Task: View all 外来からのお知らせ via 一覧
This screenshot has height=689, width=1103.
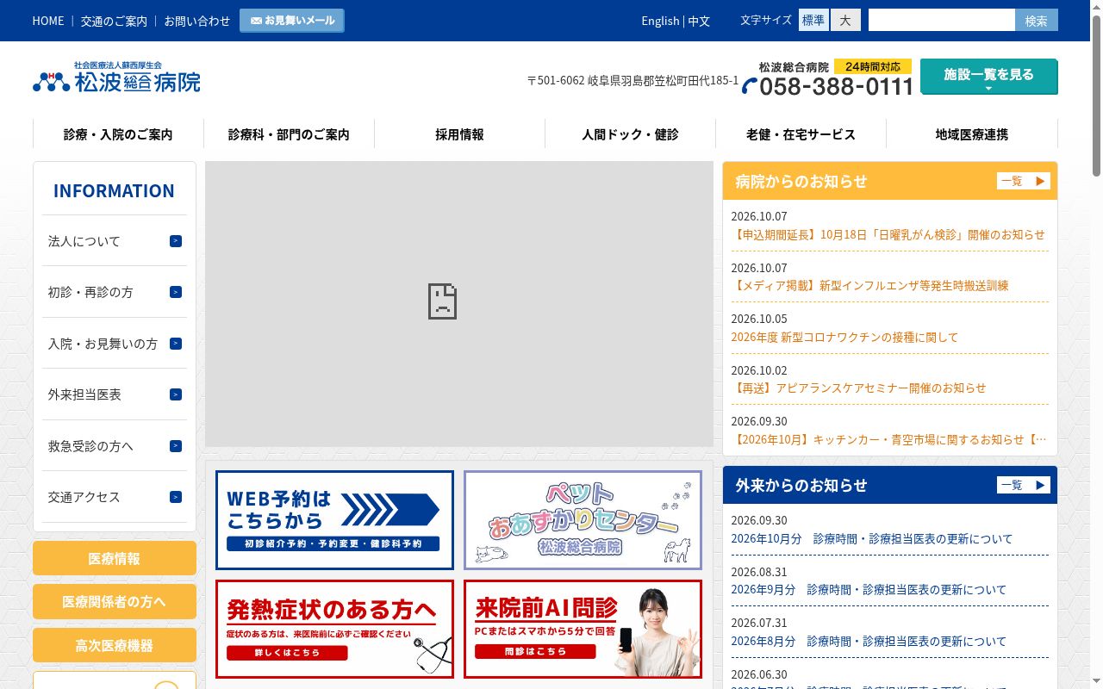Action: [x=1024, y=485]
